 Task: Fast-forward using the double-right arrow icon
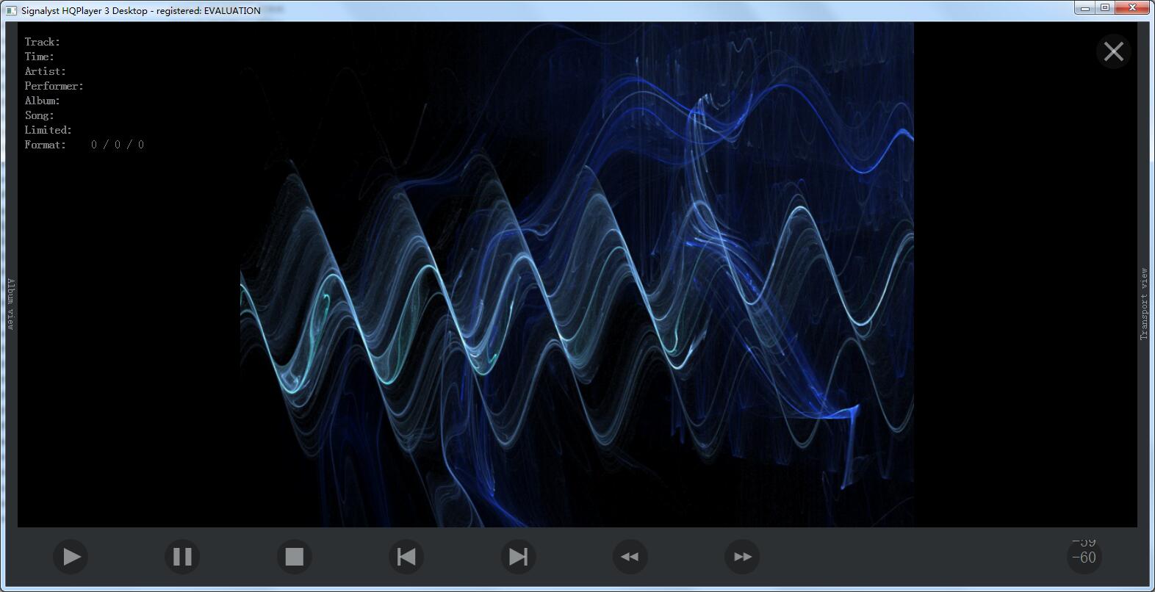(x=742, y=557)
